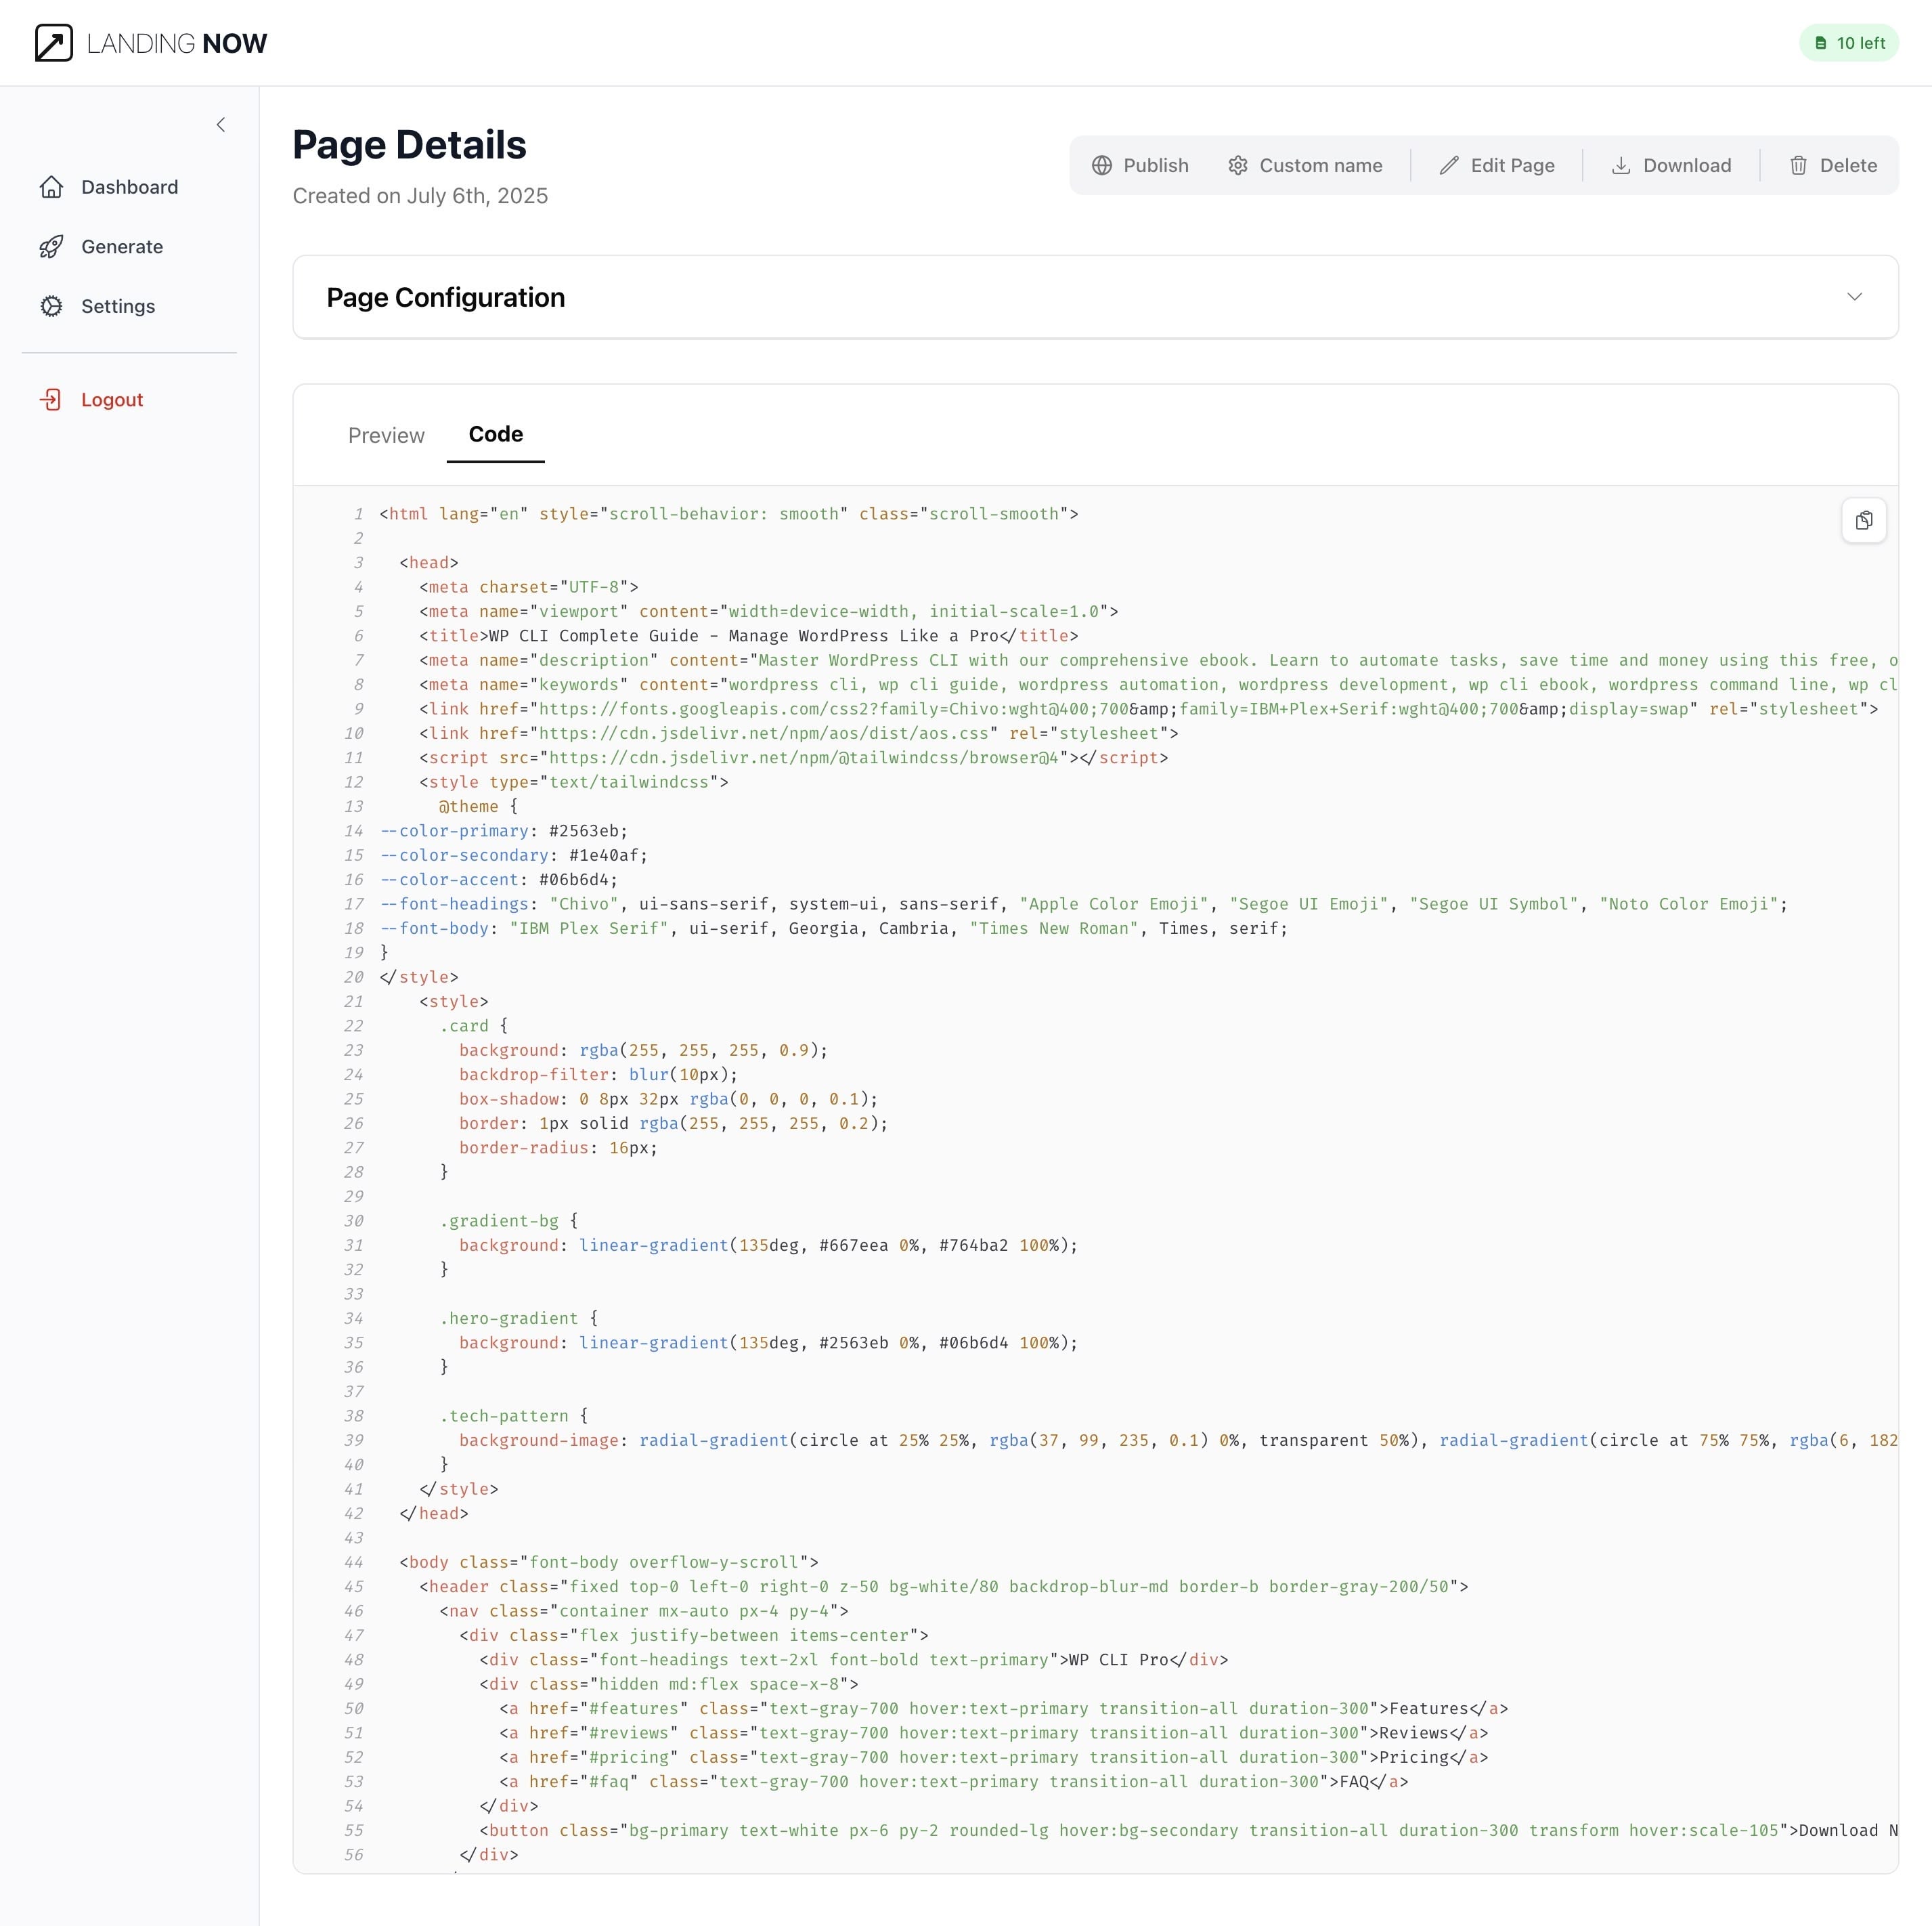The image size is (1932, 1926).
Task: Switch to the Preview tab
Action: click(x=386, y=435)
